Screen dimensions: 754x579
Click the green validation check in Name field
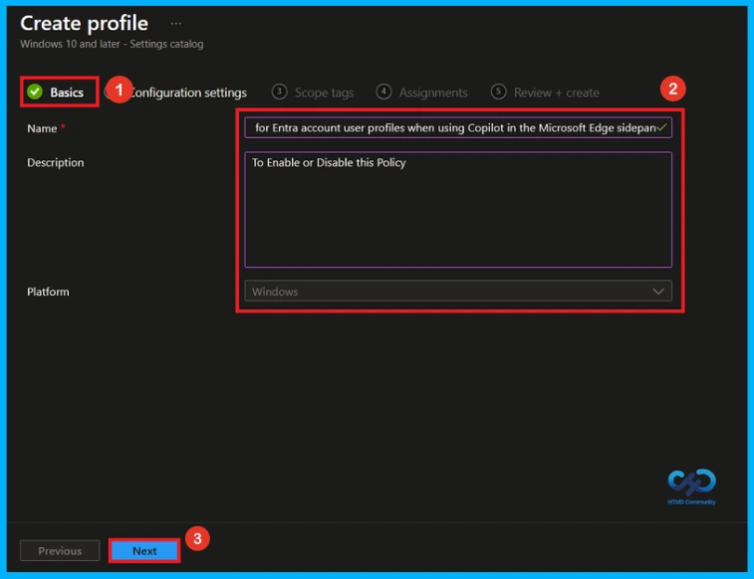point(662,127)
